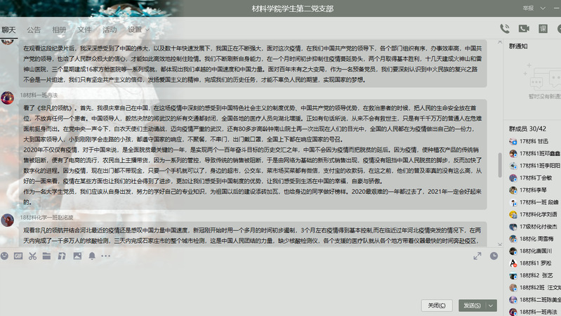Click the send picture icon
This screenshot has height=316, width=561.
coord(76,256)
